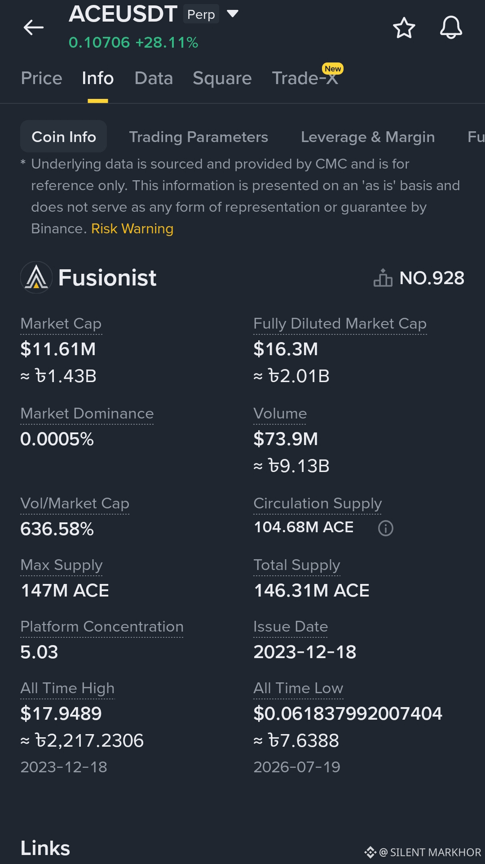This screenshot has width=485, height=864.
Task: Show Circulation Supply info icon
Action: pos(386,528)
